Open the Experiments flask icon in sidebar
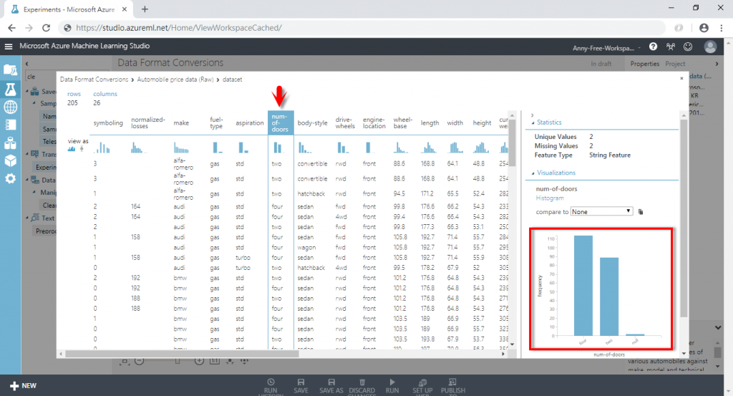 pos(10,89)
